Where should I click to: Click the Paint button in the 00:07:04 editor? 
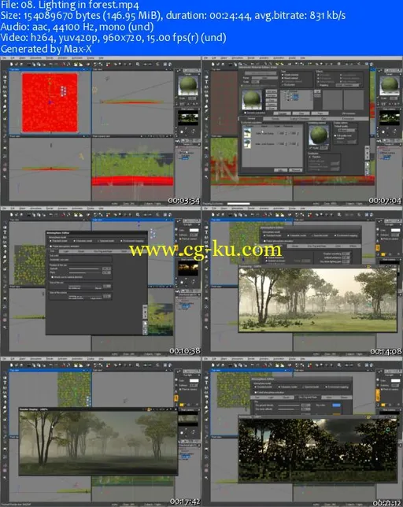(x=320, y=113)
